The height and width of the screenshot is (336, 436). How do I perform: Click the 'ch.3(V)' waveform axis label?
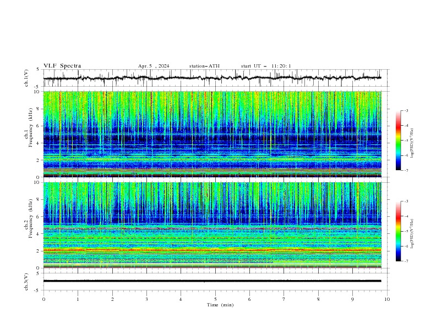26,282
